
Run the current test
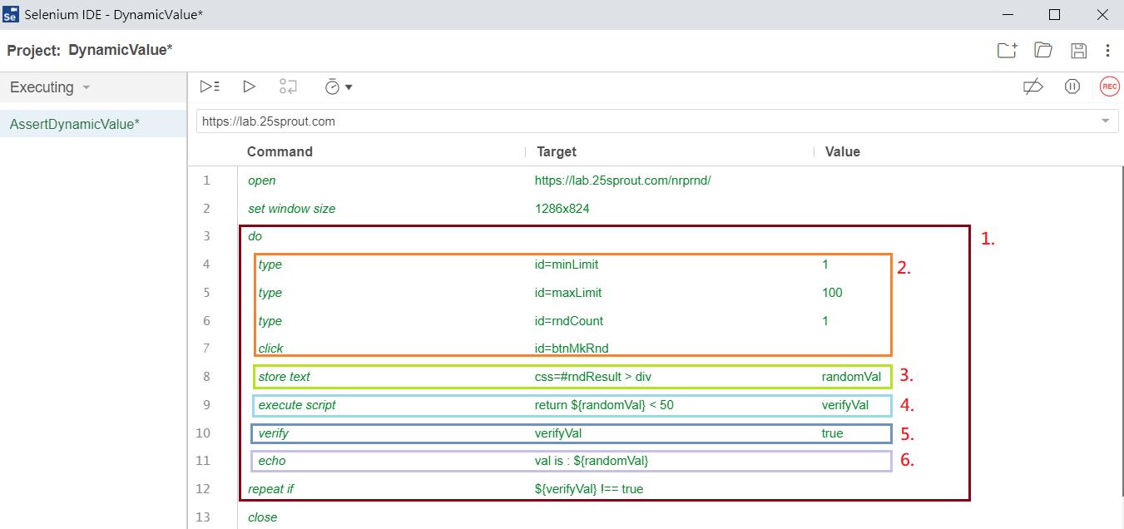(249, 87)
